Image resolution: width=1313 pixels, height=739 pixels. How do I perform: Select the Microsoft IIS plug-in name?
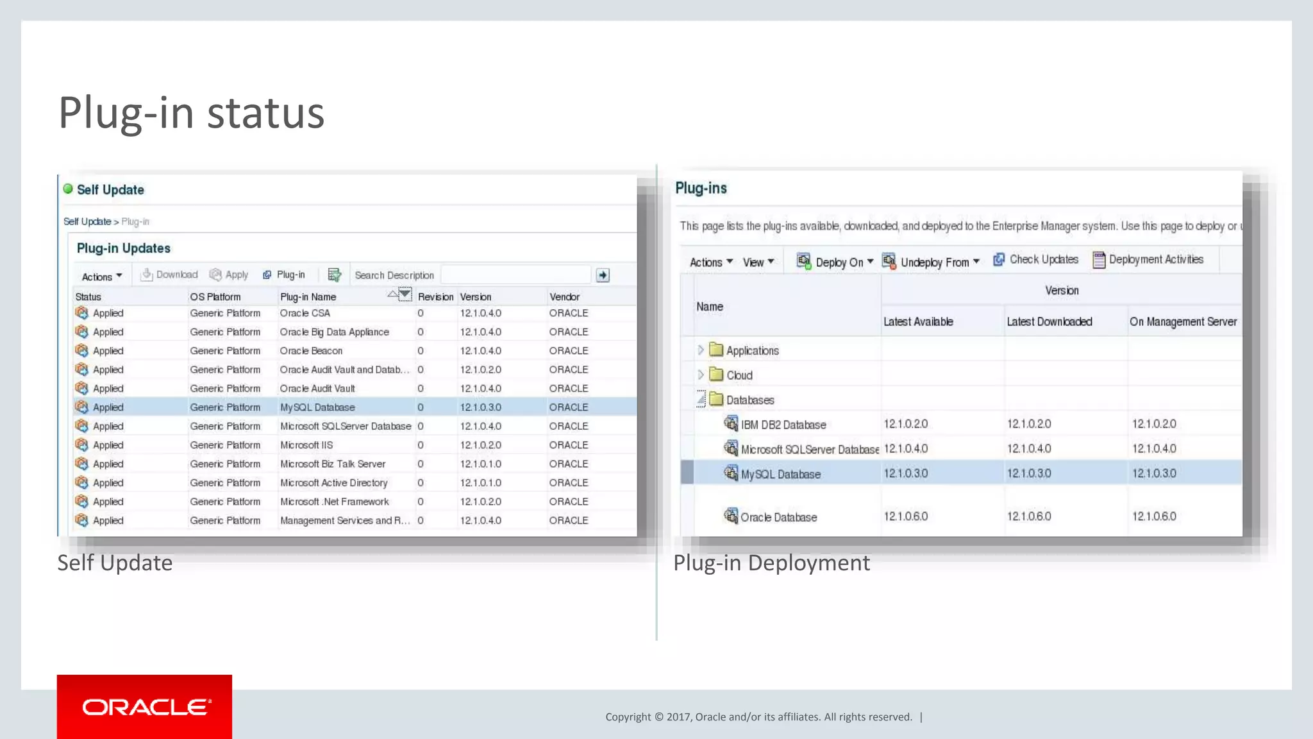(x=306, y=445)
